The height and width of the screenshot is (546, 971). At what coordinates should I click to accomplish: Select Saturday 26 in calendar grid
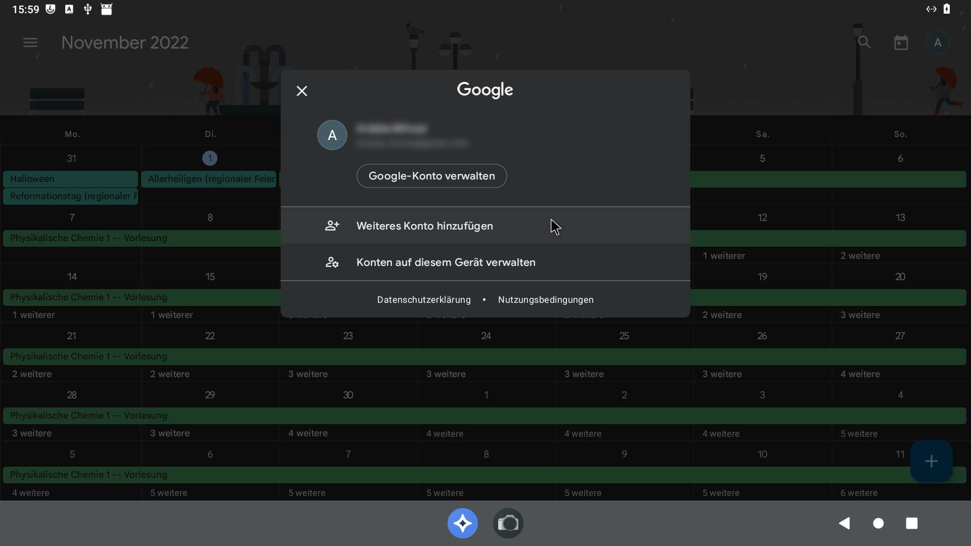click(x=762, y=336)
